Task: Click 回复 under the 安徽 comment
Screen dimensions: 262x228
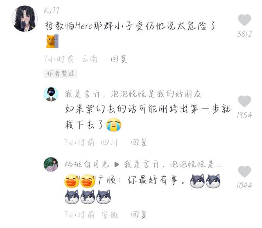Action: pos(139,214)
